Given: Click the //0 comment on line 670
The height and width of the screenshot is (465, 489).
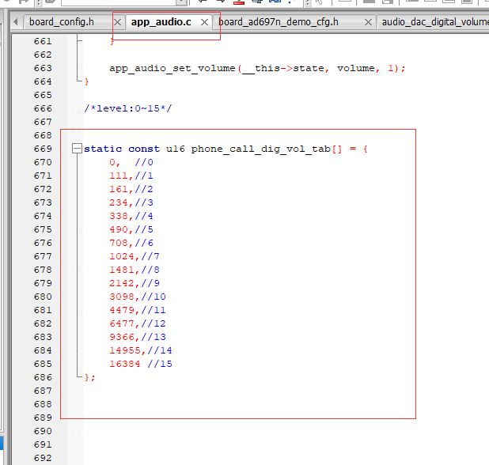Looking at the screenshot, I should coord(144,162).
